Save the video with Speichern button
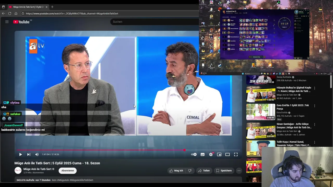This screenshot has width=333, height=187. pos(224,171)
